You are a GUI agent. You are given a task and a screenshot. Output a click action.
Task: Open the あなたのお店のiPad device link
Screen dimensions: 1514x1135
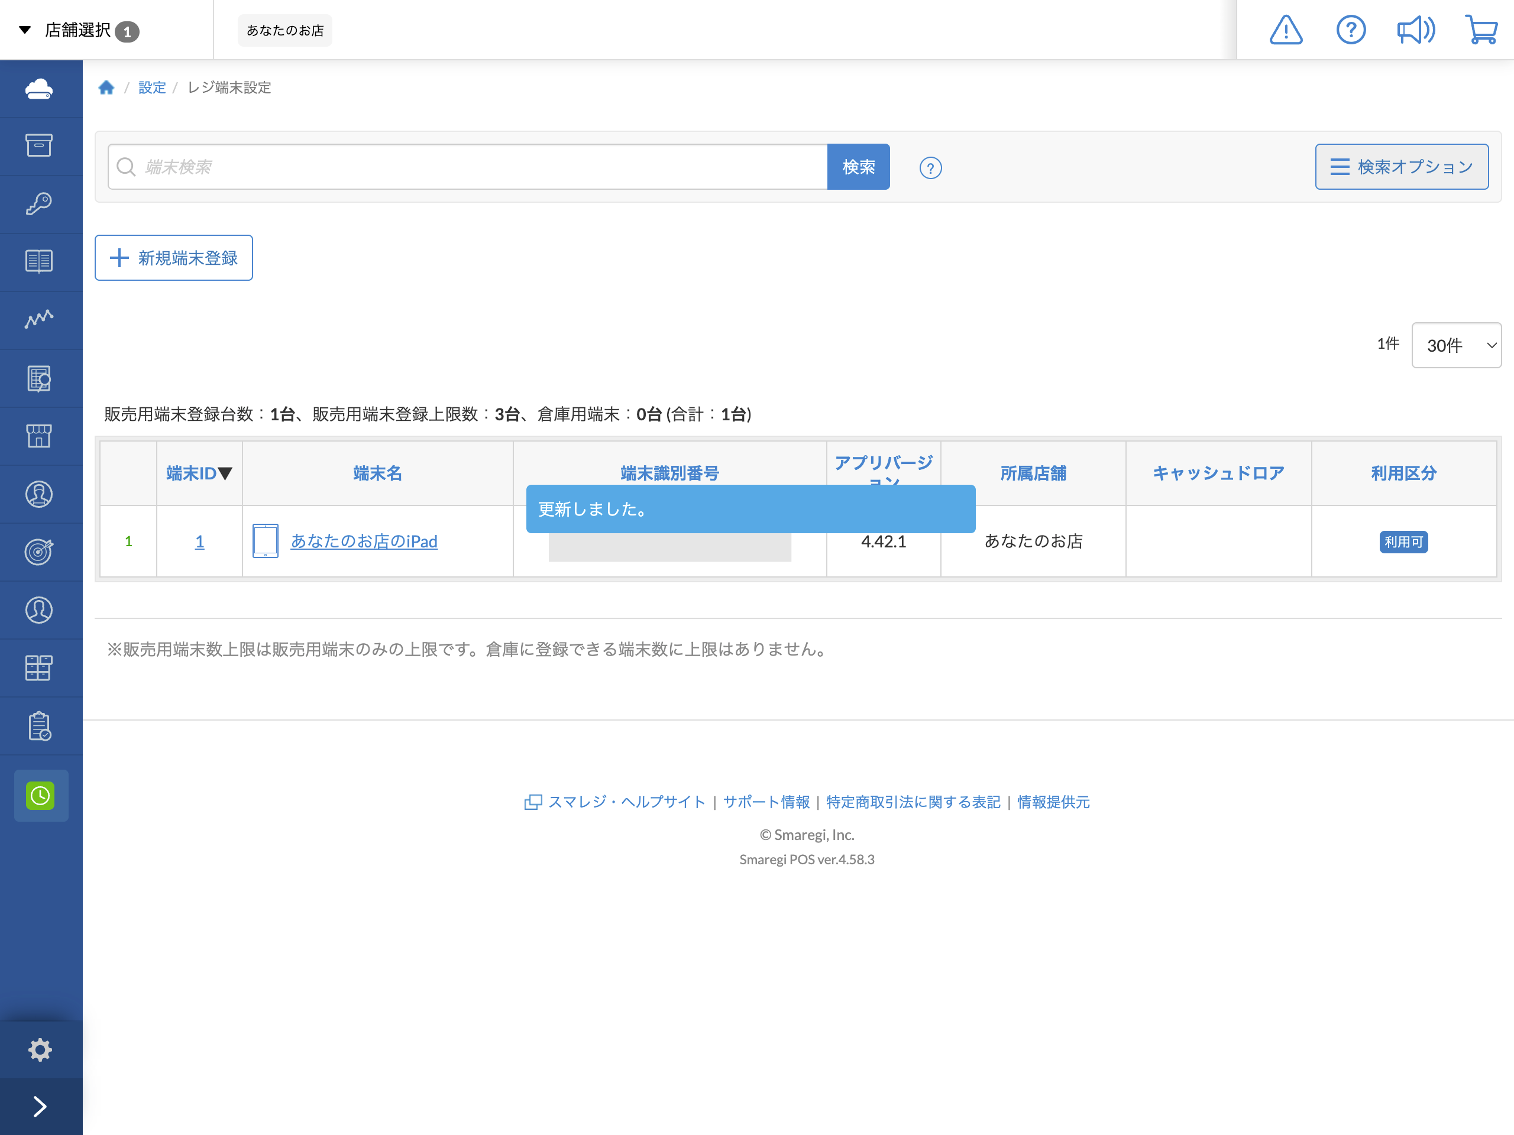point(364,540)
